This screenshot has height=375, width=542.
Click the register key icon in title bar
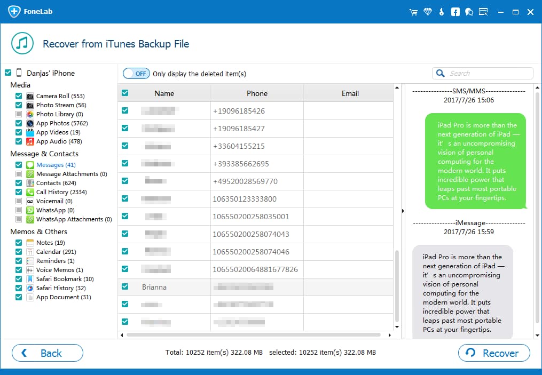point(441,11)
